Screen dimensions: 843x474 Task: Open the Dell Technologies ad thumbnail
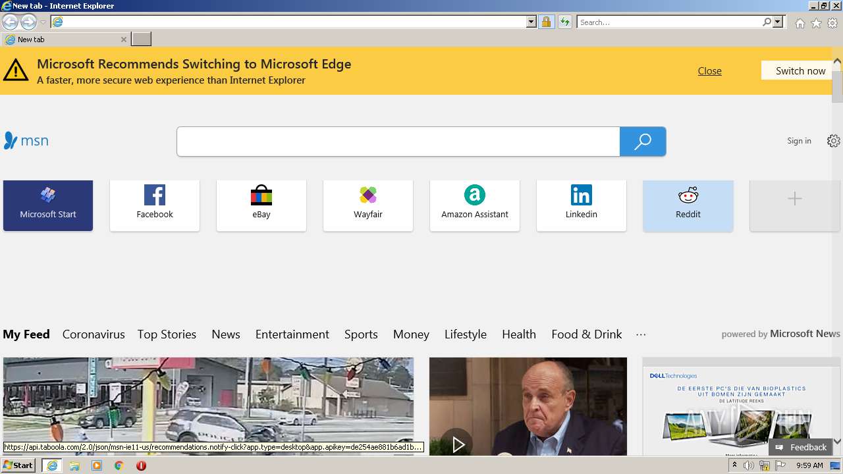coord(741,406)
